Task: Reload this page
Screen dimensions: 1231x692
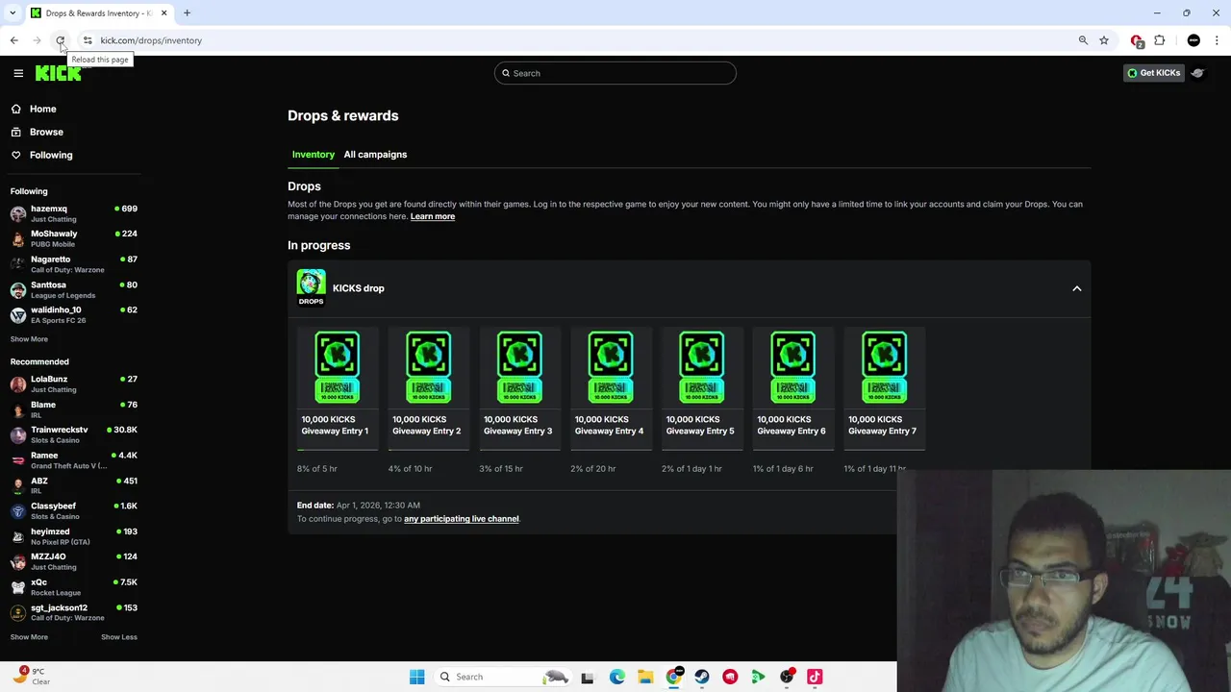Action: [x=60, y=40]
